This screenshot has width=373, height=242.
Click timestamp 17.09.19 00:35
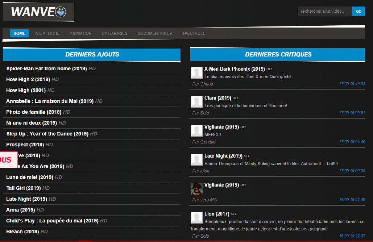[x=352, y=171]
